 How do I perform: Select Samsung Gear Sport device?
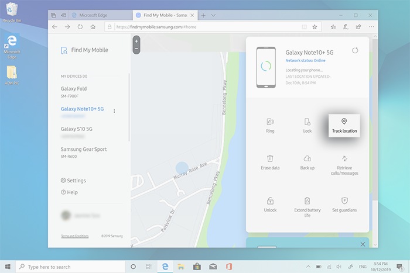84,152
